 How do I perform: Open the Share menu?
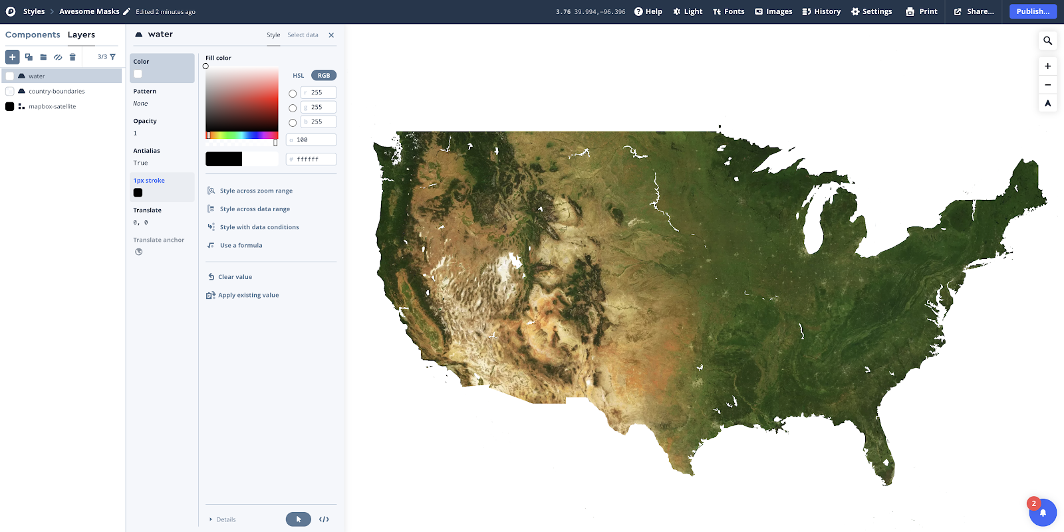(x=974, y=11)
